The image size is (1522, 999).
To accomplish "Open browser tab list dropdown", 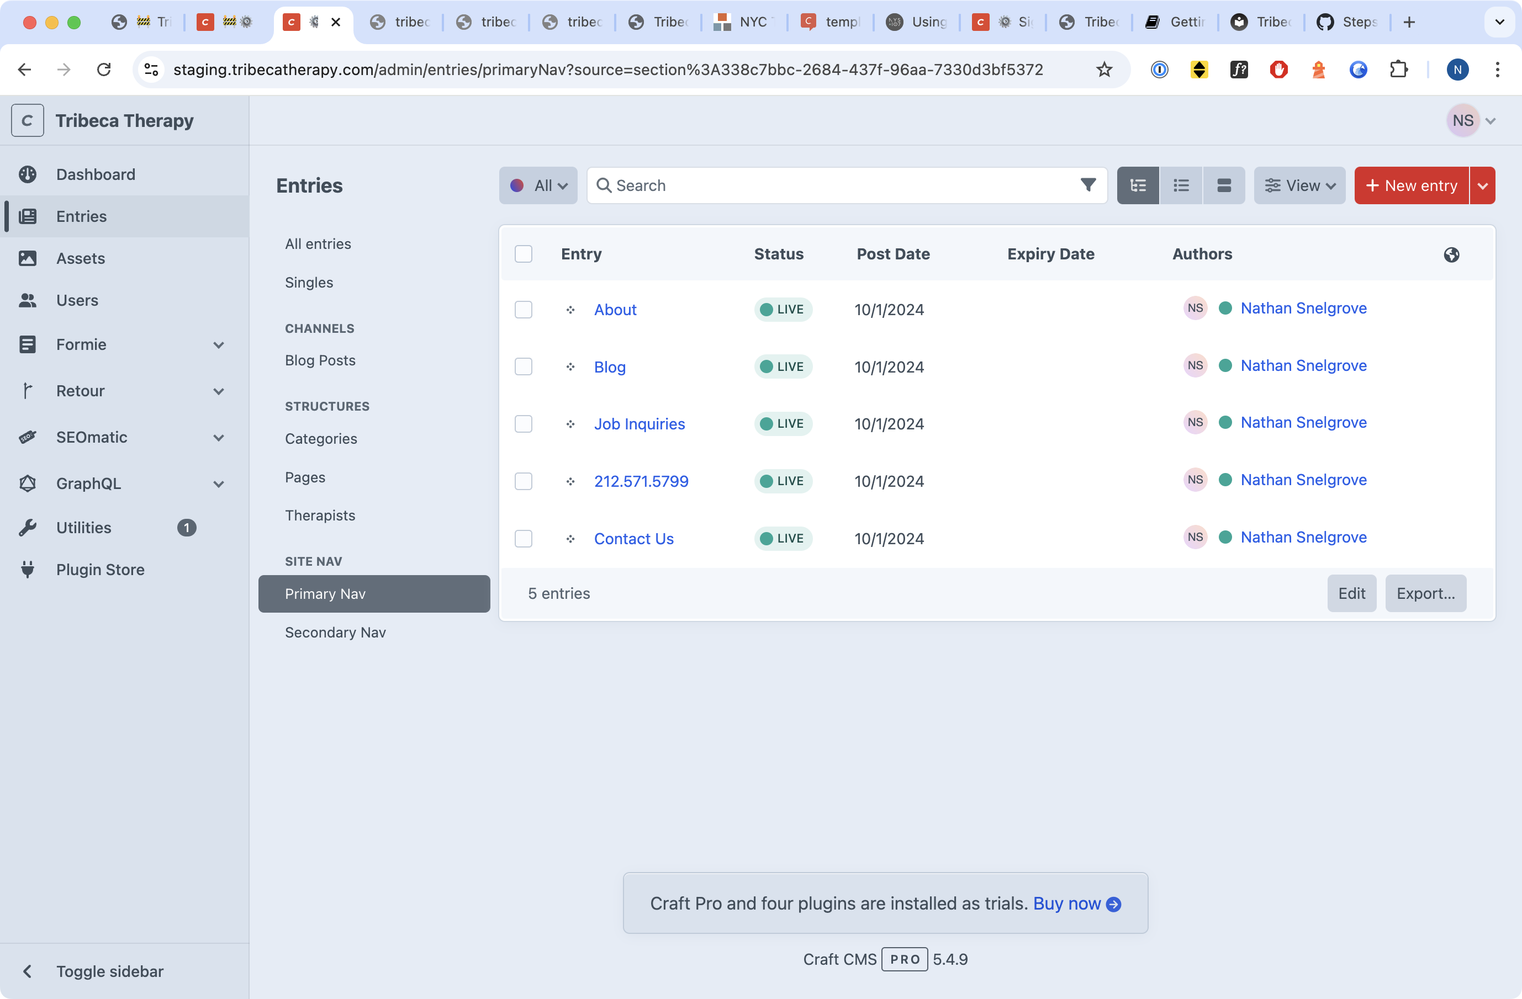I will (1499, 22).
